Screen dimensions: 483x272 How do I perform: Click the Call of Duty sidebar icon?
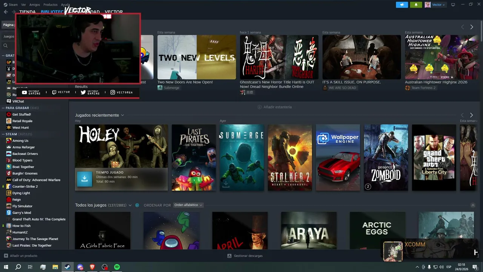pyautogui.click(x=9, y=180)
